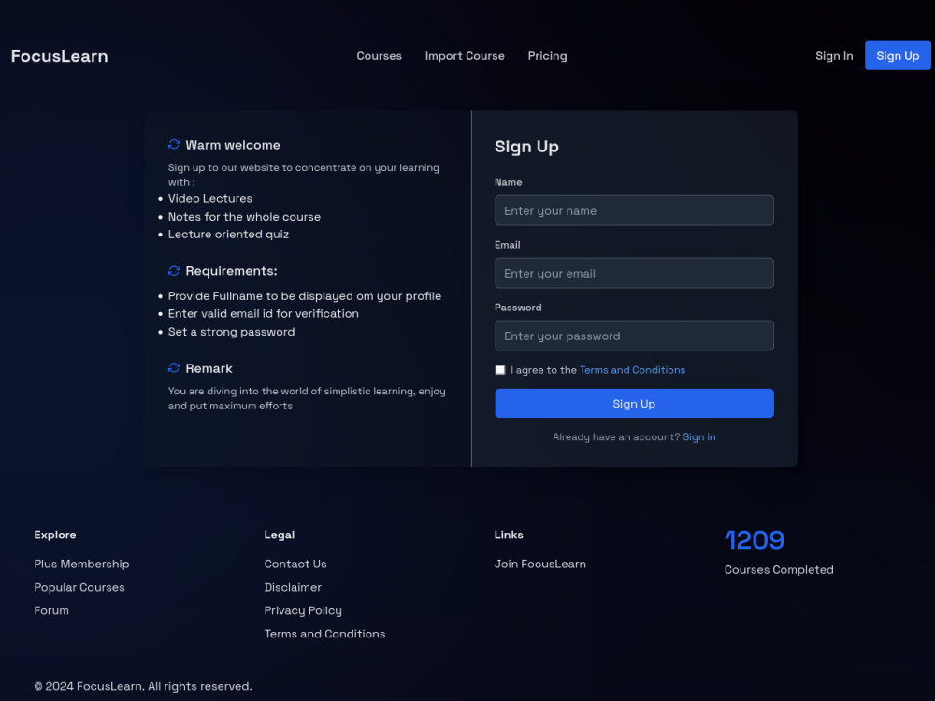
Task: Open Privacy Policy footer link
Action: point(303,610)
